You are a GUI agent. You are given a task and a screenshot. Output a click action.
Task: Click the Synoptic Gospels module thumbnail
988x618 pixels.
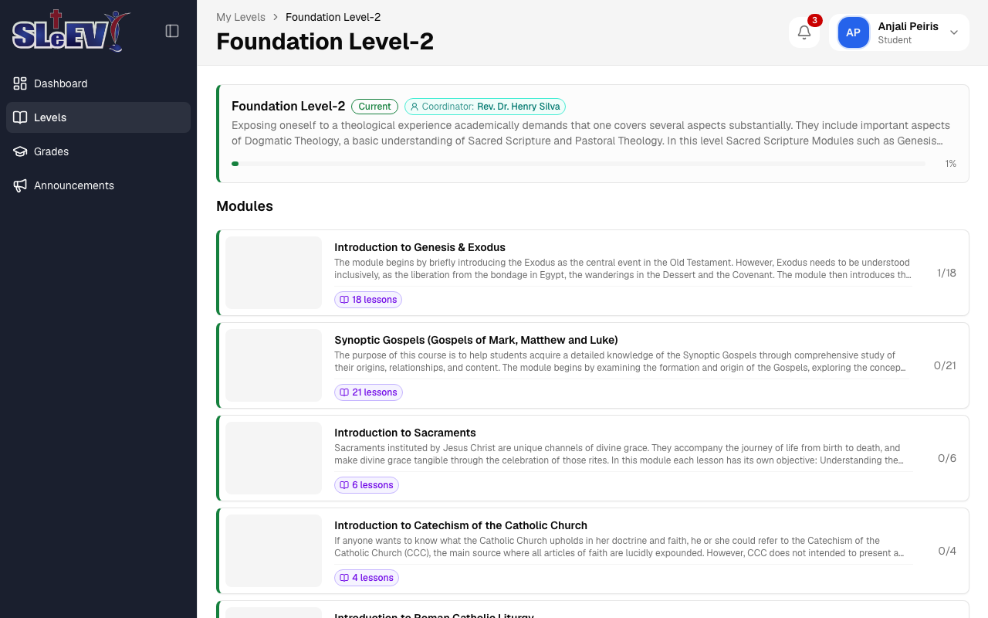273,365
